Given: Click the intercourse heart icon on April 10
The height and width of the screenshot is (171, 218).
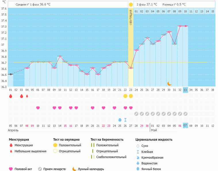Looking at the screenshot, I should pos(38,108).
